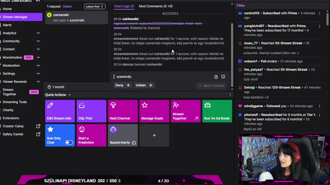Add new quick action with plus tile
The image size is (330, 185).
click(154, 135)
